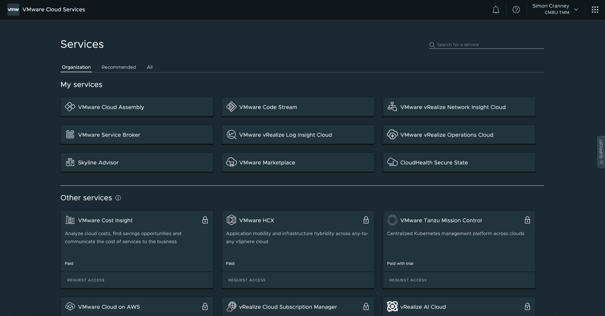Click lock icon on VMware Cloud on AWS
Viewport: 605px width, 316px height.
click(x=205, y=306)
